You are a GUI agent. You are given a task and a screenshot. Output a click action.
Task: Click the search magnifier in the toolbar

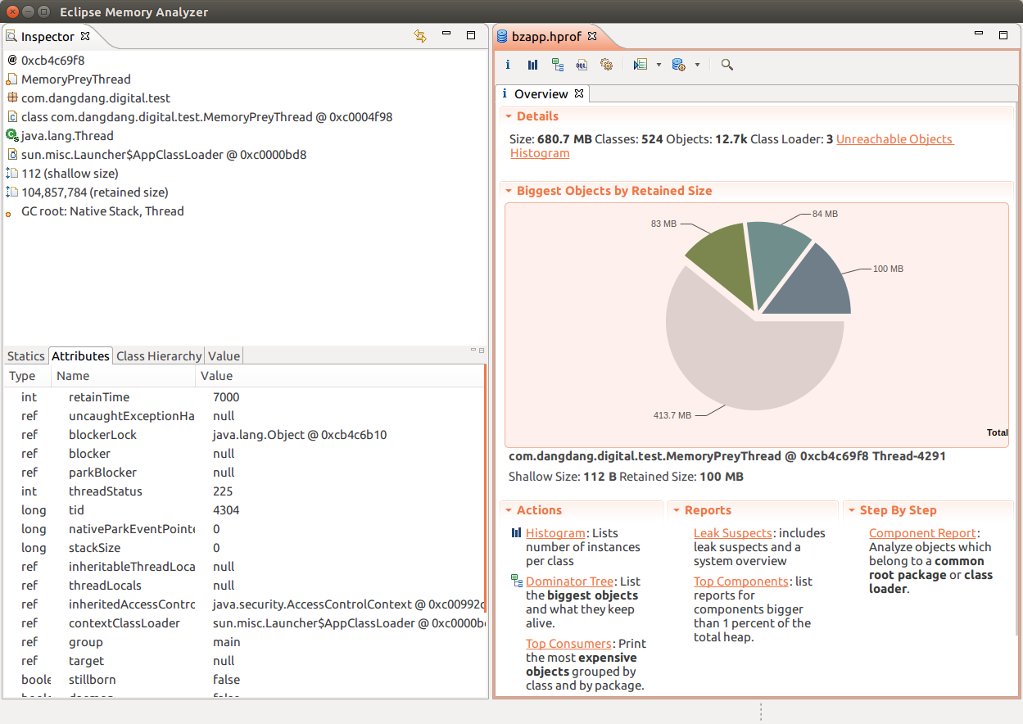pyautogui.click(x=727, y=65)
